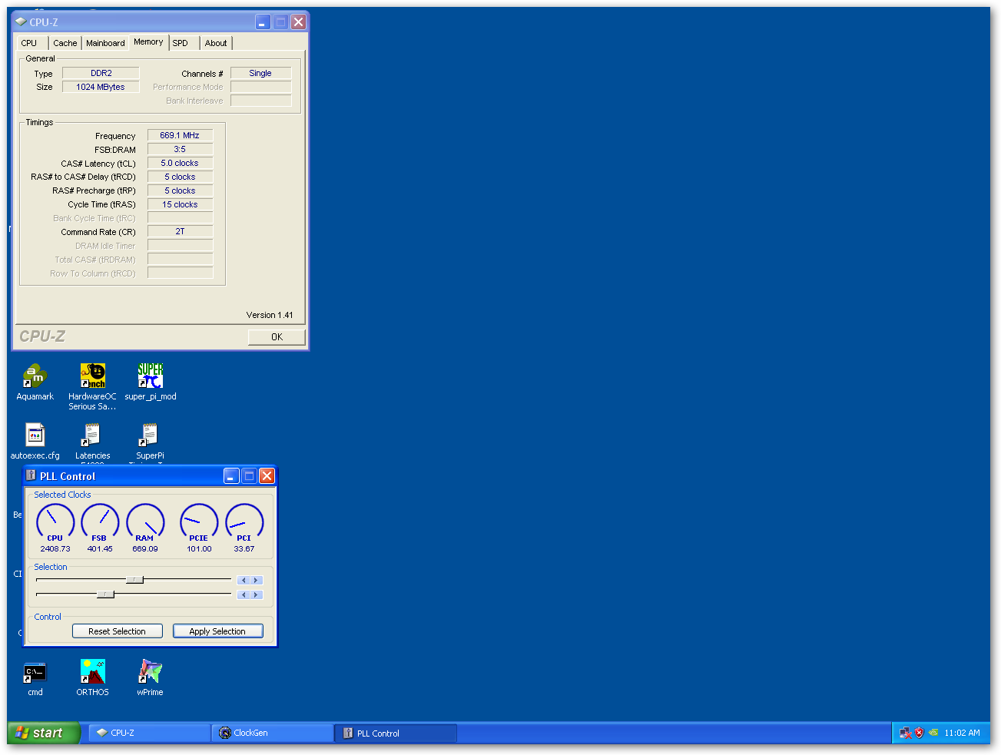Open the HardwareOC Serious Sam benchmark shortcut
1001x755 pixels.
(x=92, y=376)
